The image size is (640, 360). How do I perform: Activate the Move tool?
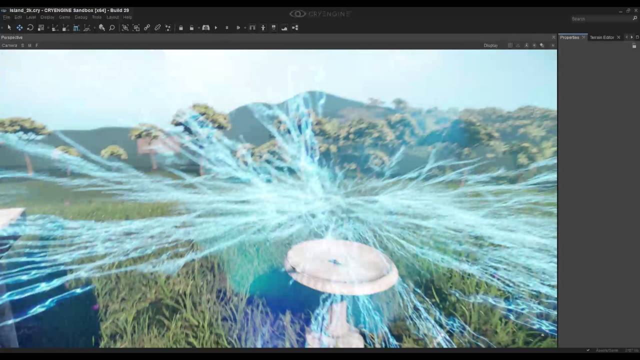tap(19, 27)
